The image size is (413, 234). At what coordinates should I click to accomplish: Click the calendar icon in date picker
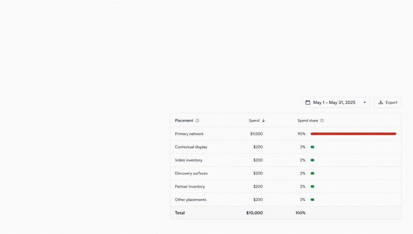308,103
